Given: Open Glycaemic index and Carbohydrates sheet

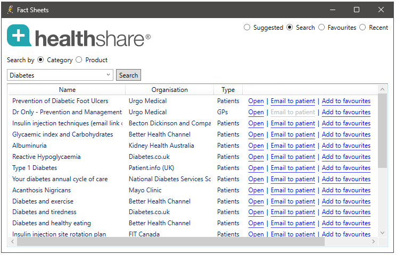Looking at the screenshot, I should [256, 134].
